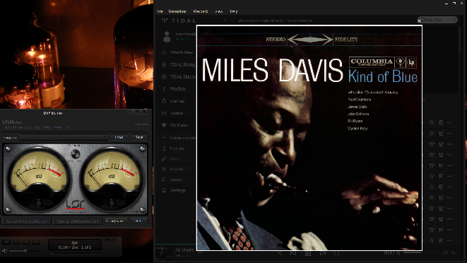Click the round knob between the VU meters

(x=76, y=154)
